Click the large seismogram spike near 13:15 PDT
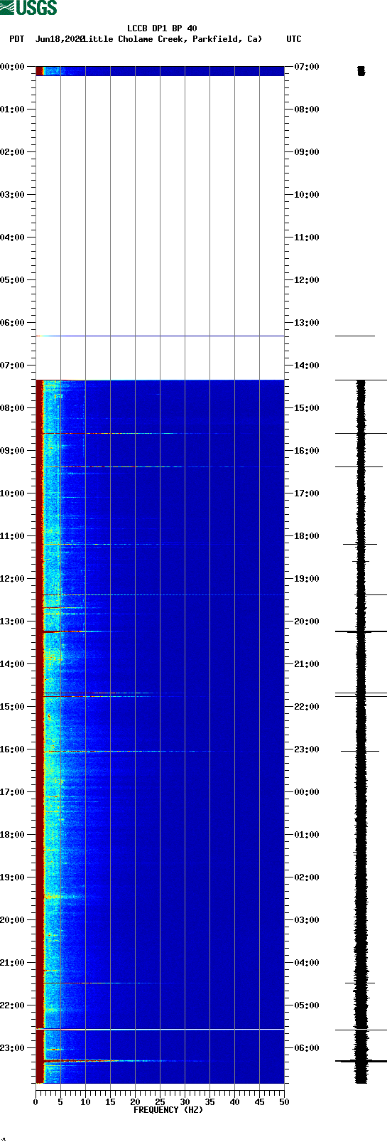Viewport: 392px width, 1147px height. 361,631
